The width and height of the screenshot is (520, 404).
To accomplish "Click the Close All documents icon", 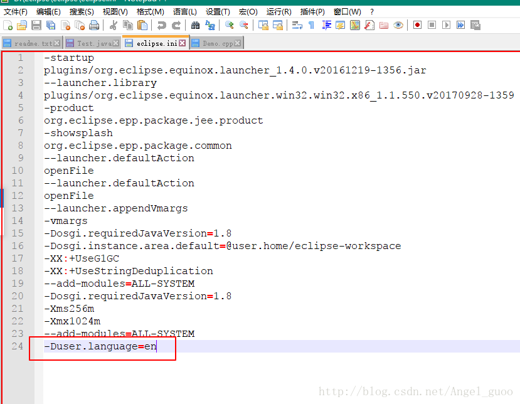I will click(x=80, y=25).
